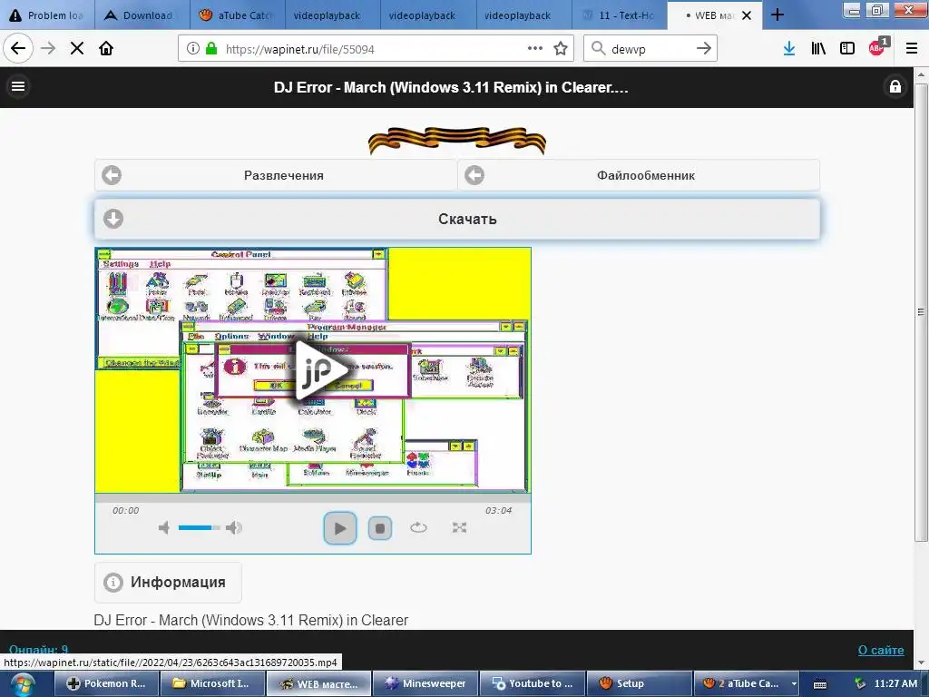Submit search with the go arrow
929x697 pixels.
(704, 49)
